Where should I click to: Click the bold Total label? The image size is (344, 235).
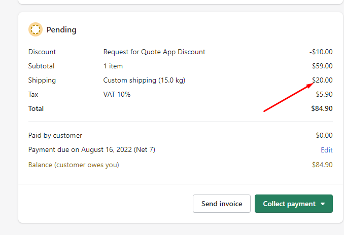click(36, 108)
